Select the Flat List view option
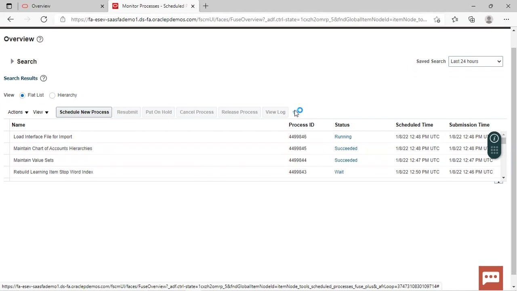 tap(22, 95)
